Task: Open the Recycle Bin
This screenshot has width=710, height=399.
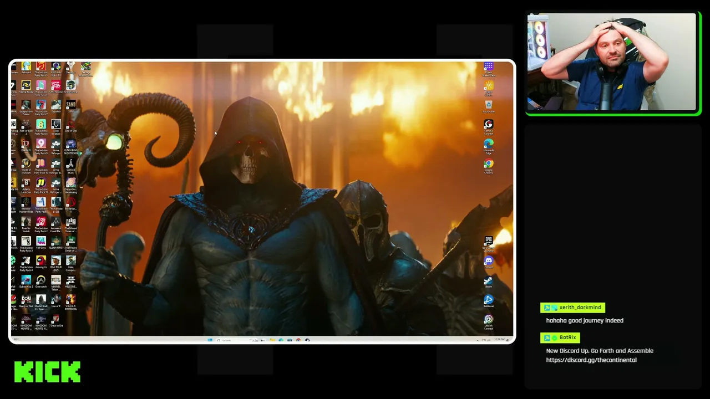Action: 489,106
